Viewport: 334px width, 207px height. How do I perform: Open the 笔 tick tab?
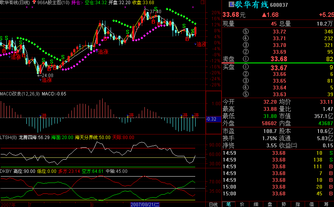(228, 204)
